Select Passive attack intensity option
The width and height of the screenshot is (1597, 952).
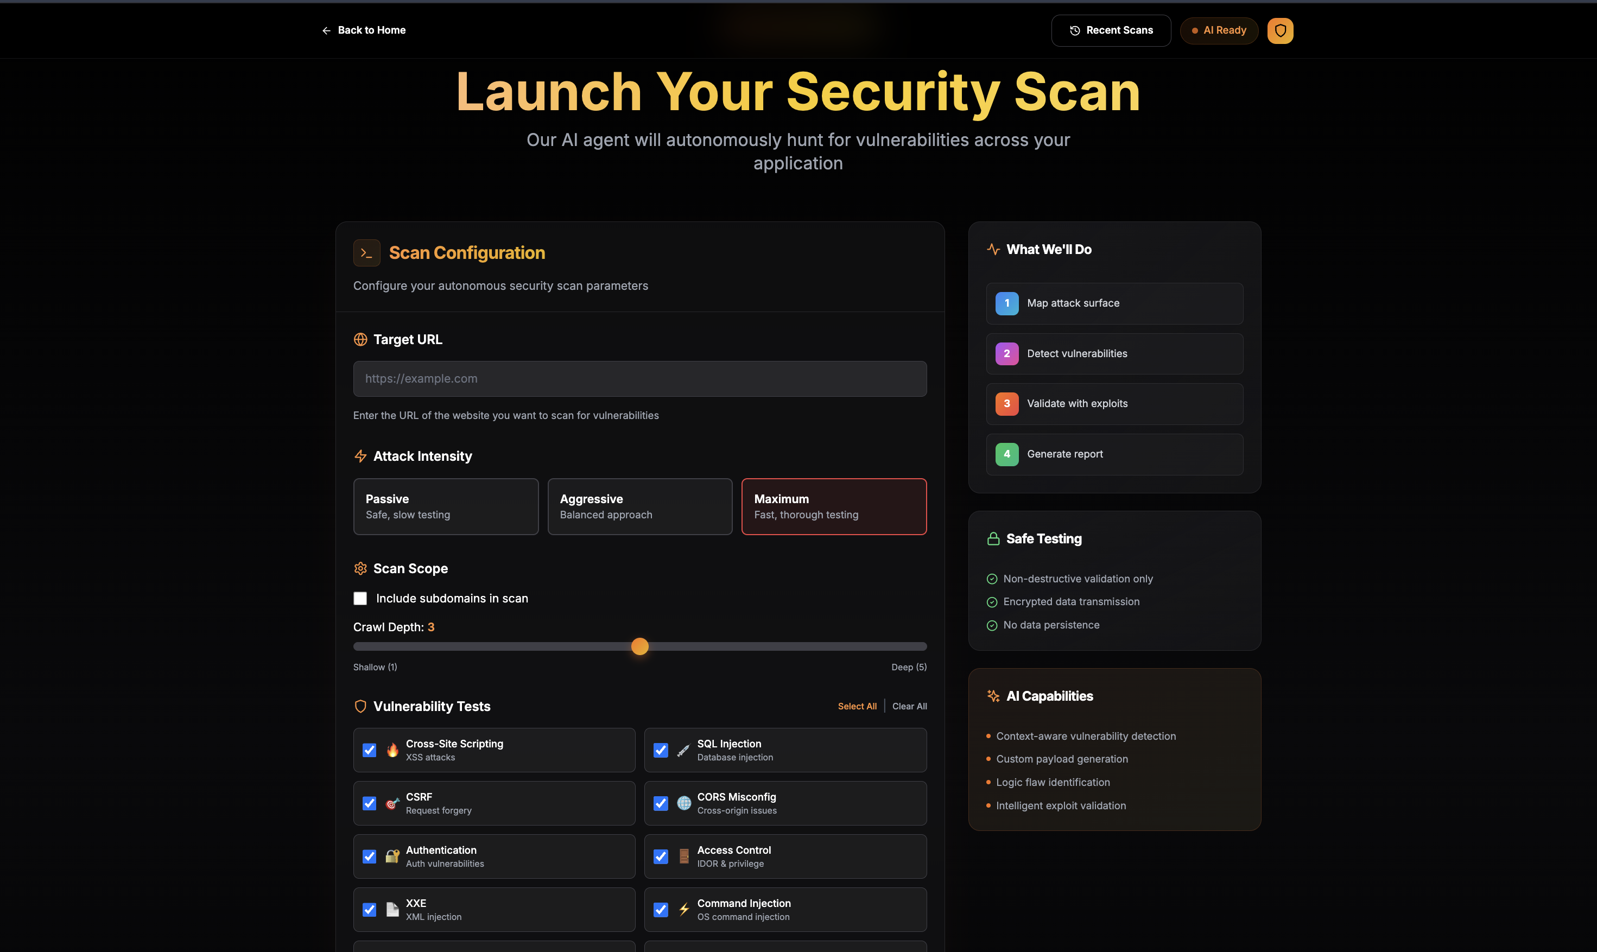pos(445,506)
